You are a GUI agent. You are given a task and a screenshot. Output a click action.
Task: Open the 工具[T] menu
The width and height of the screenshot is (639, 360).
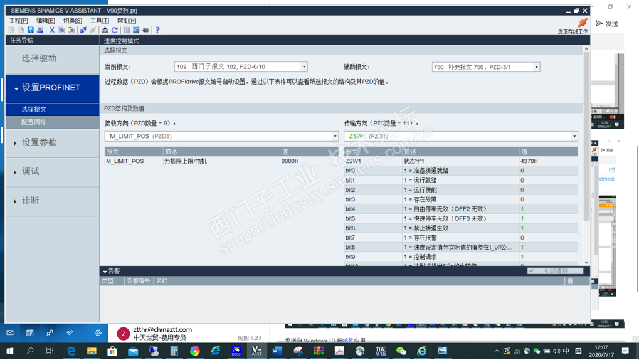[x=100, y=21]
